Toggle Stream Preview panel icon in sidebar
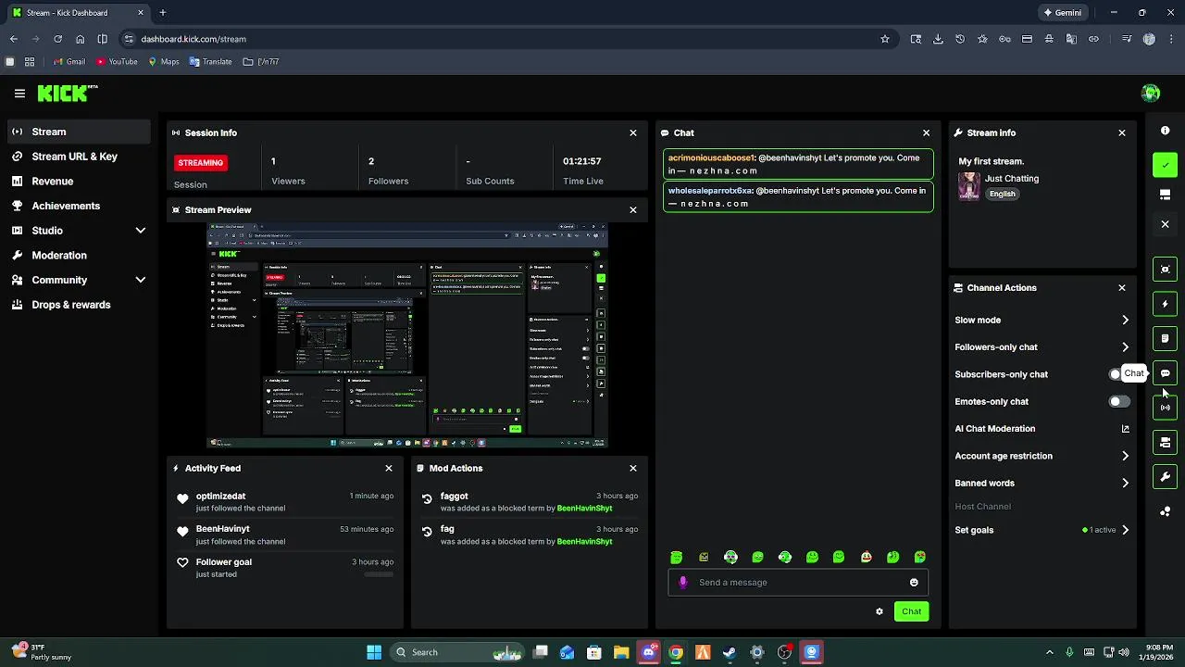This screenshot has width=1185, height=667. pyautogui.click(x=1166, y=270)
